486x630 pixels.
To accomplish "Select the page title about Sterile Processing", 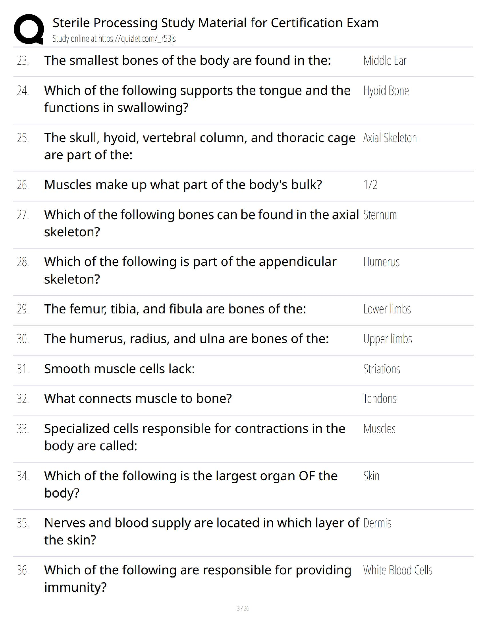I will point(215,23).
